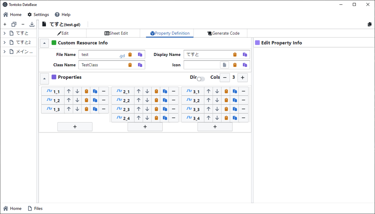The image size is (375, 214).
Task: Remove property 2_2 with minus button
Action: (x=173, y=100)
